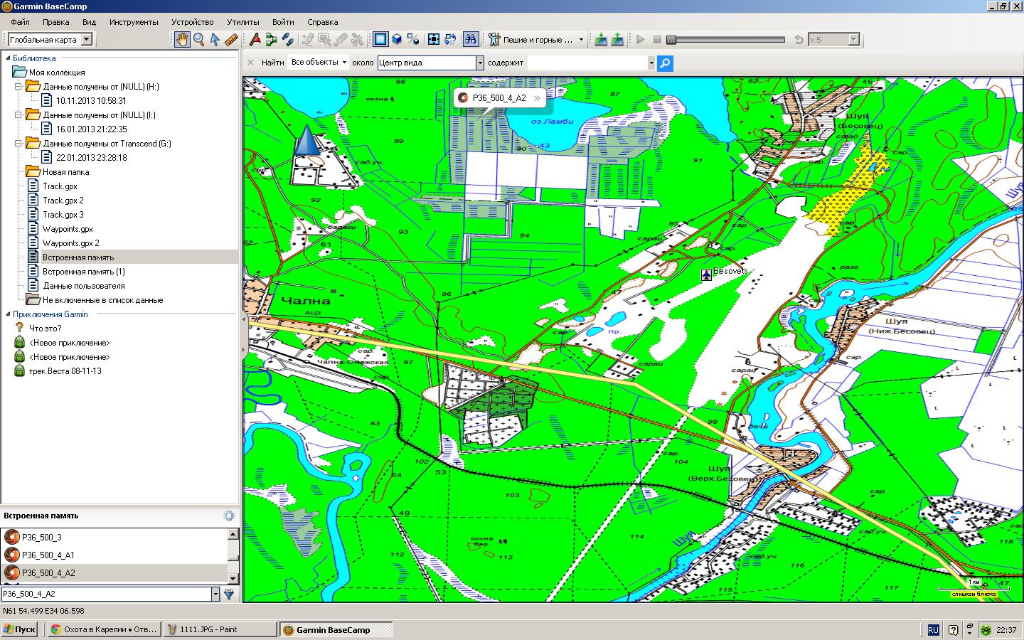Click the gear icon beside Встроенная память

(228, 516)
